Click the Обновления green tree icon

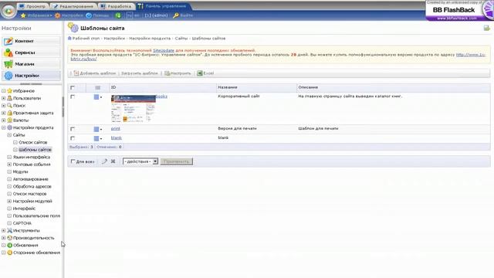click(x=10, y=246)
